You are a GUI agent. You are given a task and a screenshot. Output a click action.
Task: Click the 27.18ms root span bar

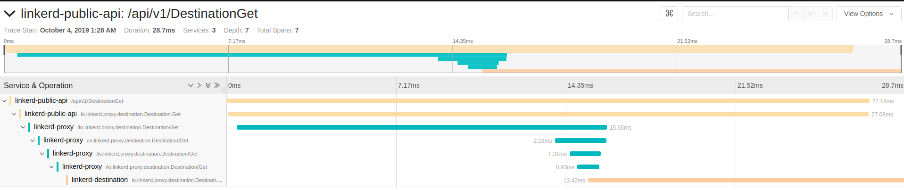[548, 101]
